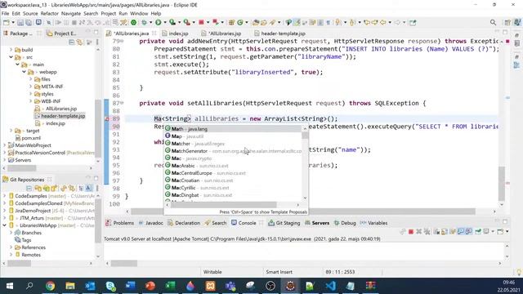Select JiraDemoProject in Git Repositories
This screenshot has width=523, height=294.
point(33,211)
